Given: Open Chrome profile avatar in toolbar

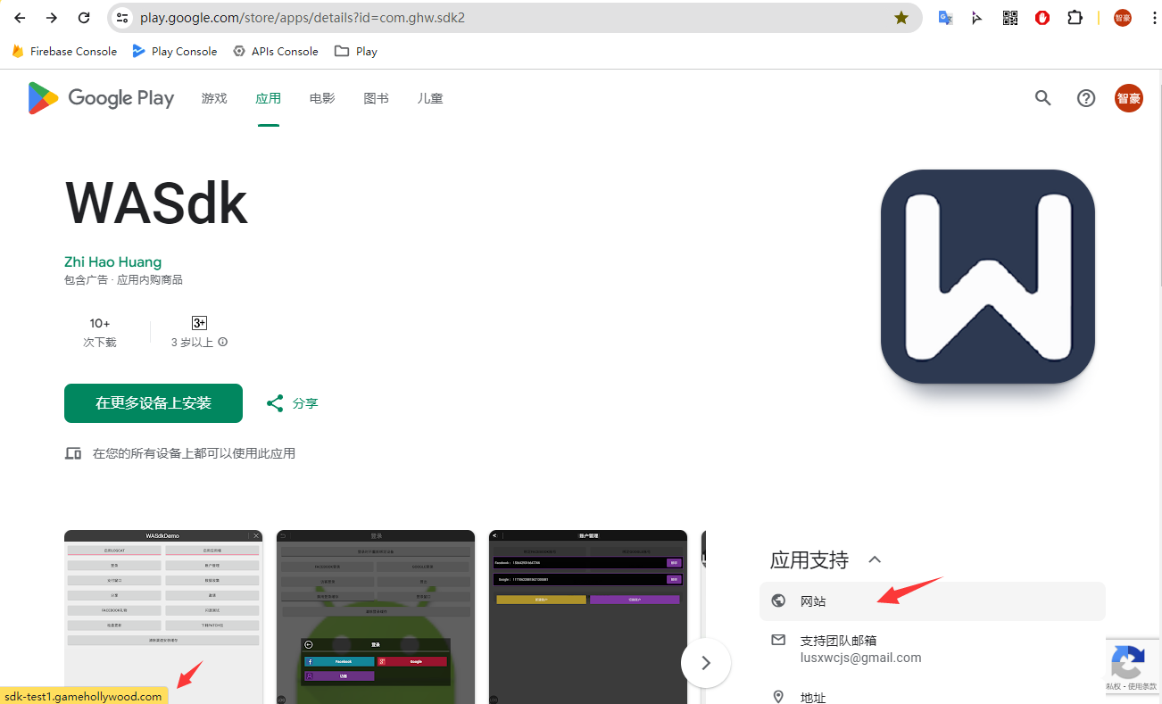Looking at the screenshot, I should click(1123, 18).
